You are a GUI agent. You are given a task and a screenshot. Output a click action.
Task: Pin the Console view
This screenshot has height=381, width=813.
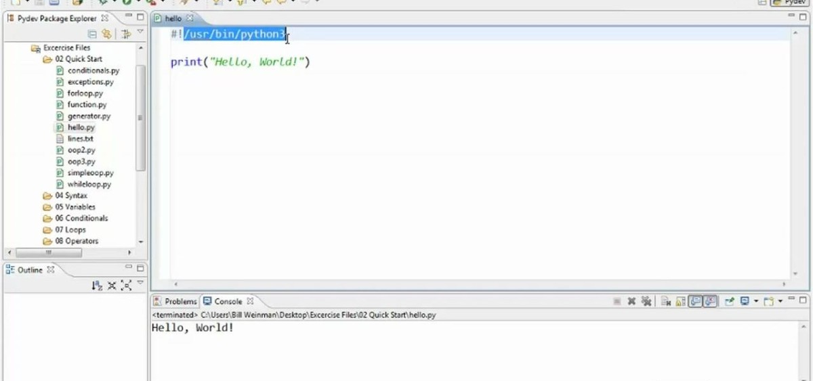coord(730,301)
